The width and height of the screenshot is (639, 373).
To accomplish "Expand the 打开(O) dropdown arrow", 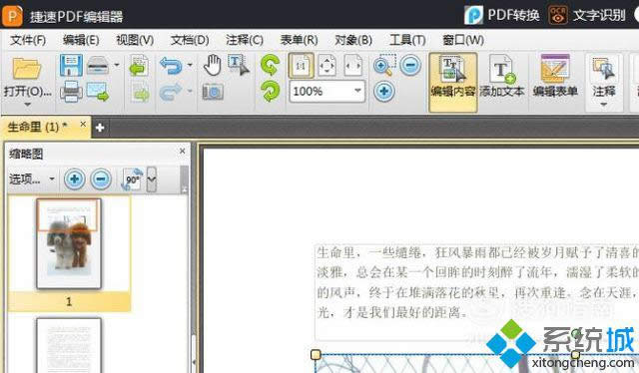I will (x=27, y=105).
